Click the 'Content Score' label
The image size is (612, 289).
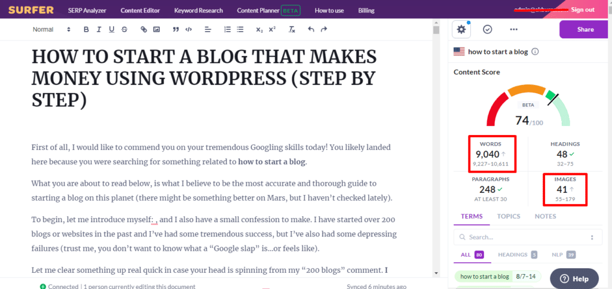476,72
